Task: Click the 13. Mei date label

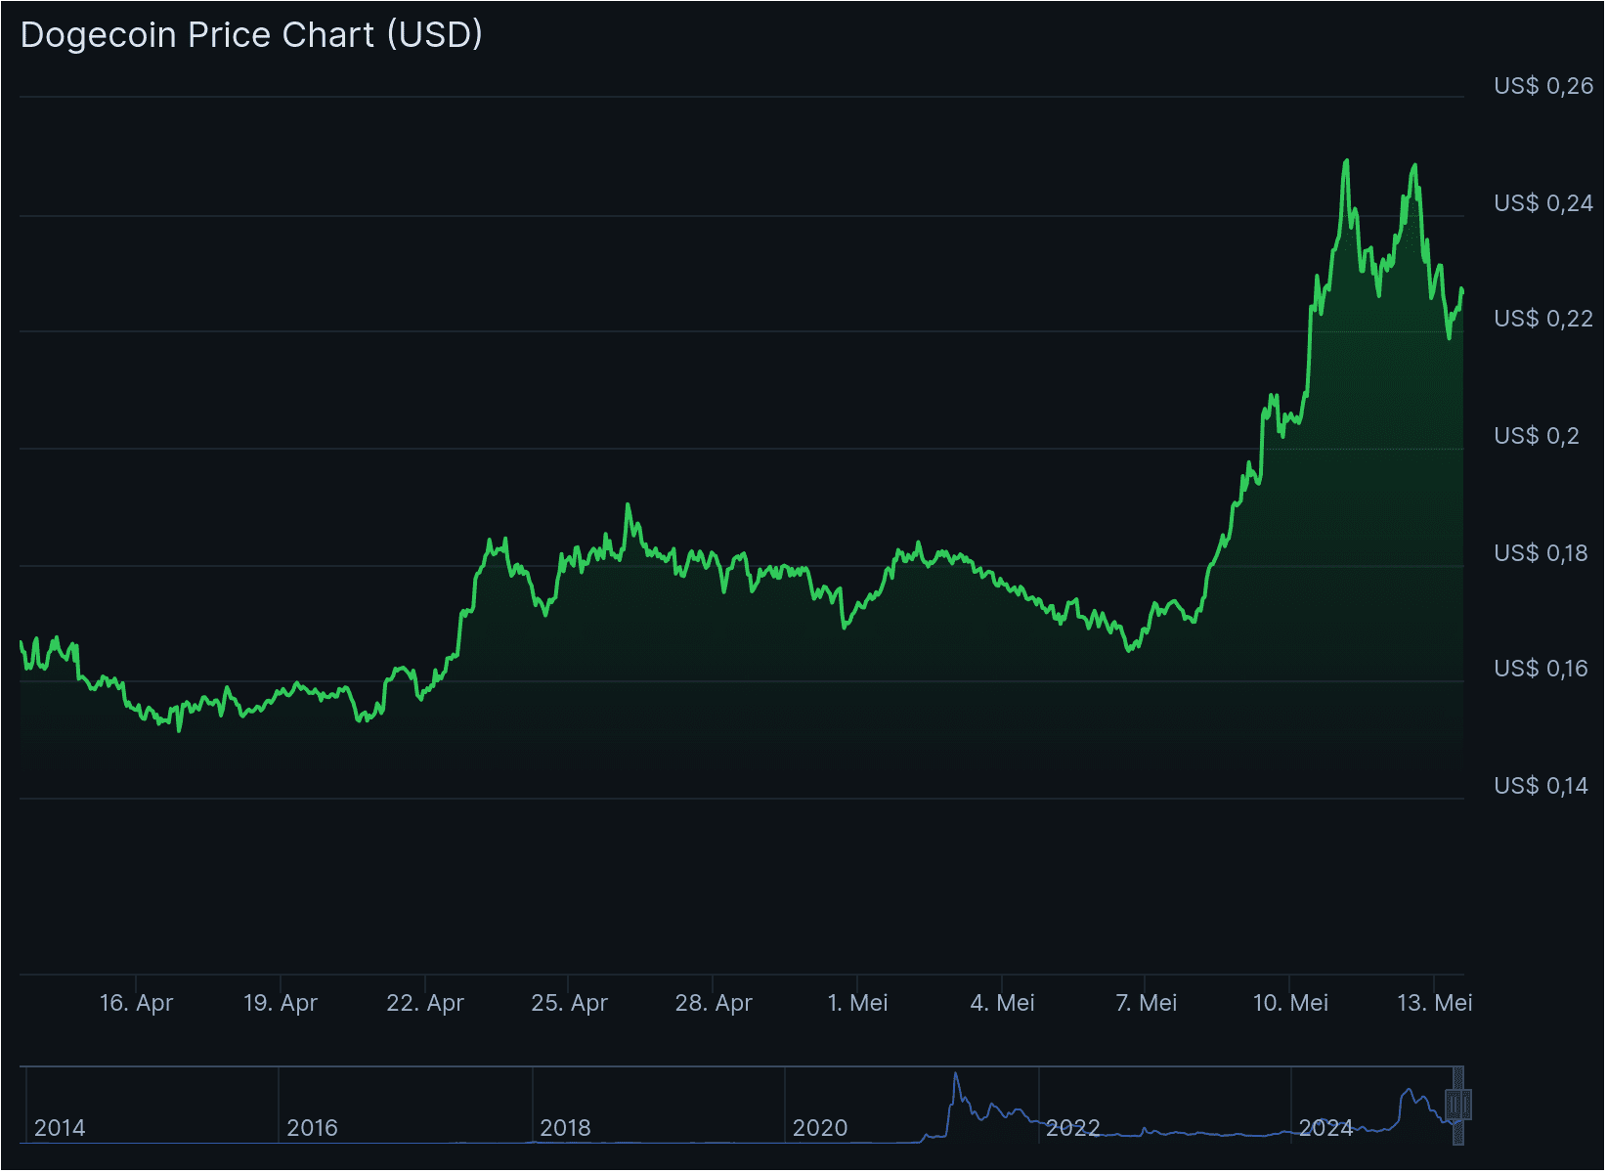Action: (x=1435, y=1003)
